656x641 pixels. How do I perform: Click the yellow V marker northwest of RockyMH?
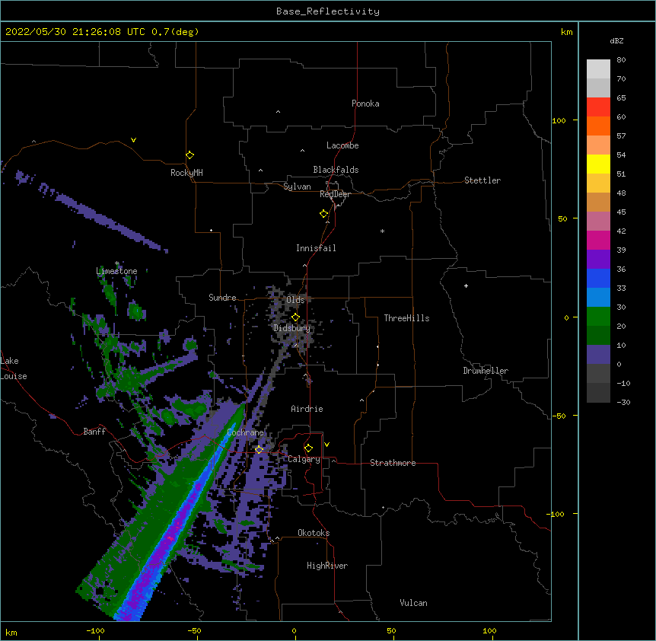pyautogui.click(x=133, y=140)
